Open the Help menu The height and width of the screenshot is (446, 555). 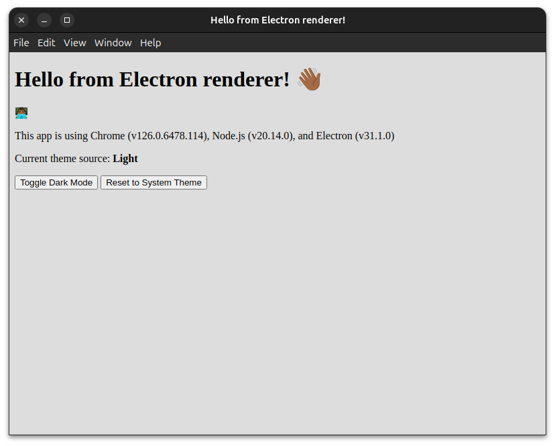150,43
